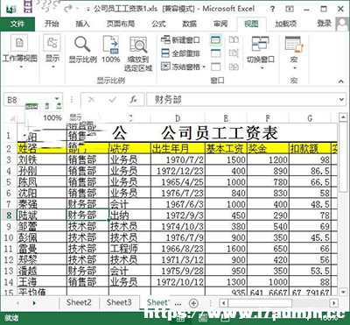Click date cell 1965/4/25
350x325 pixels.
click(x=178, y=182)
